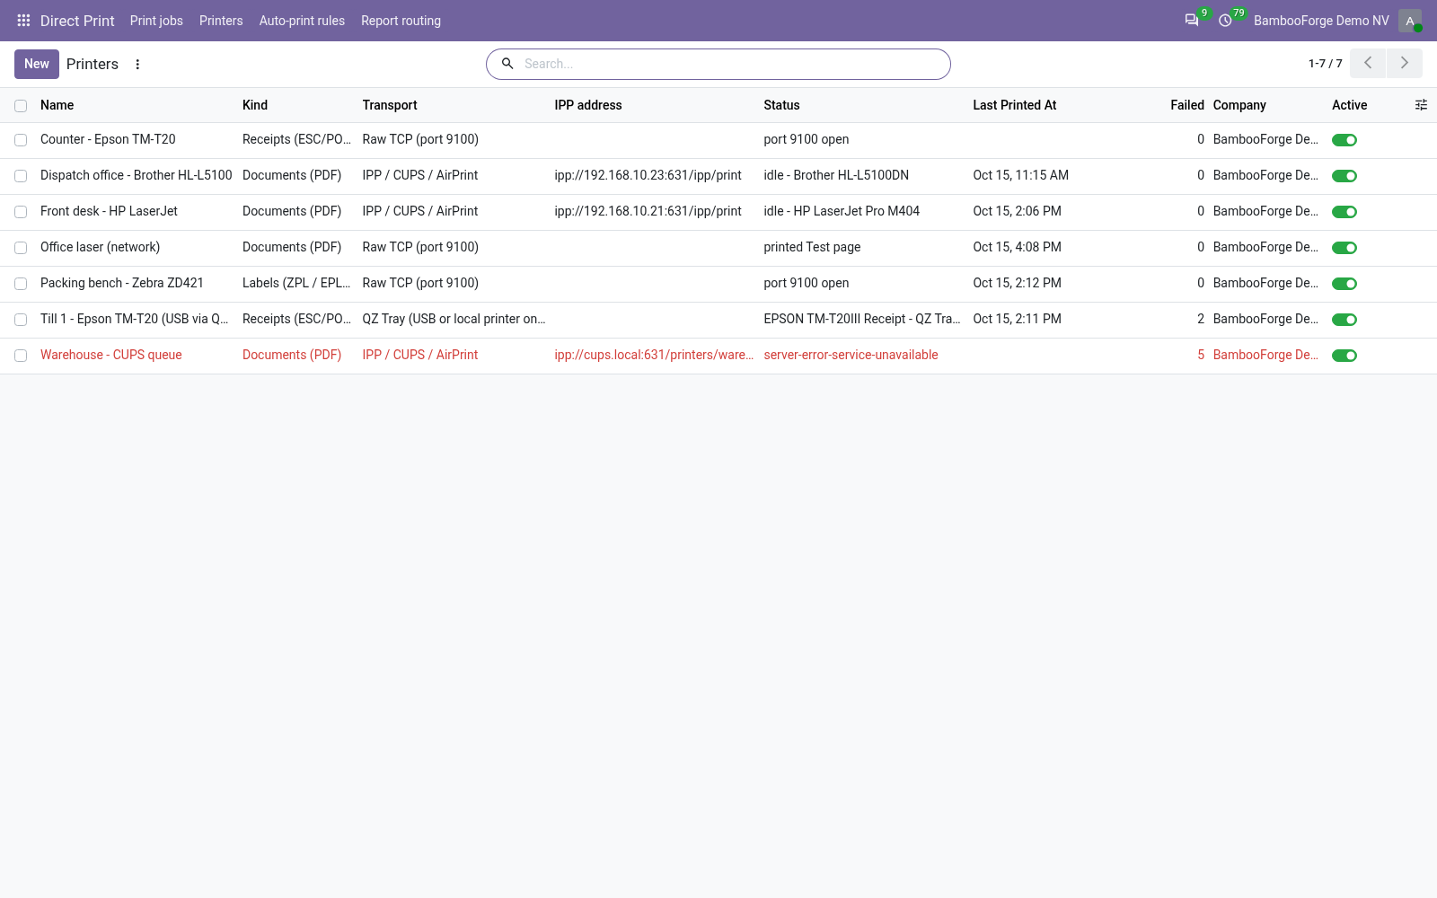Toggle Active for Dispatch office Brother printer
1437x898 pixels.
click(x=1344, y=176)
